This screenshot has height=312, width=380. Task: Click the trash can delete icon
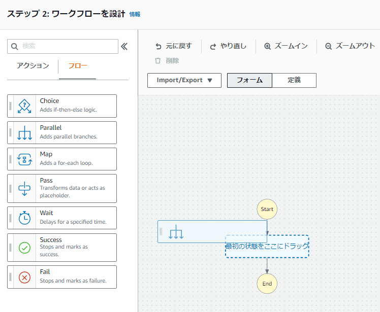(x=158, y=60)
